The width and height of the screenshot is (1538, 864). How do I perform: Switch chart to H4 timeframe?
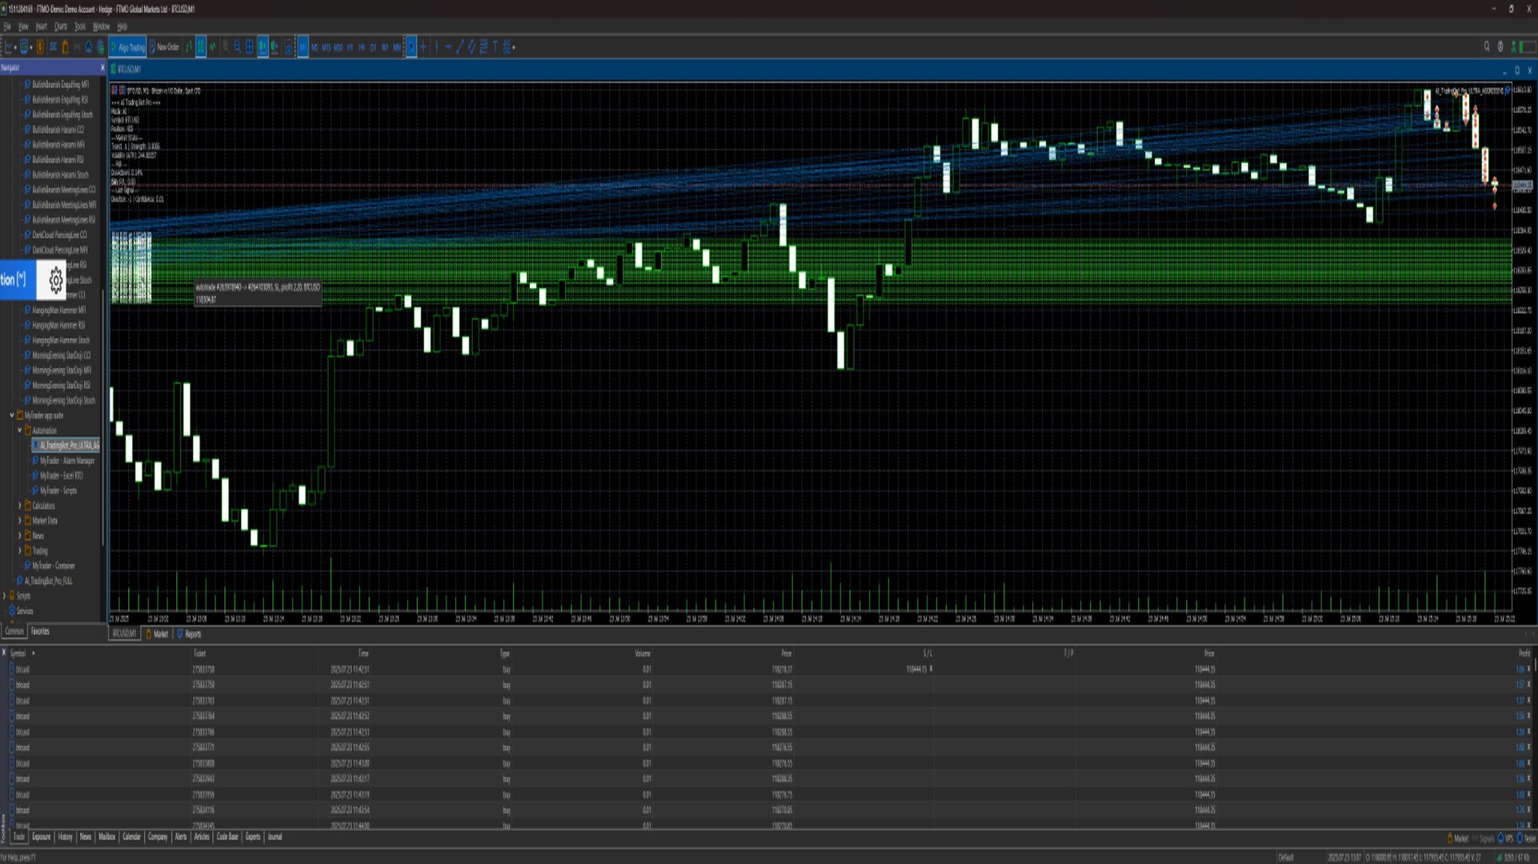(361, 47)
